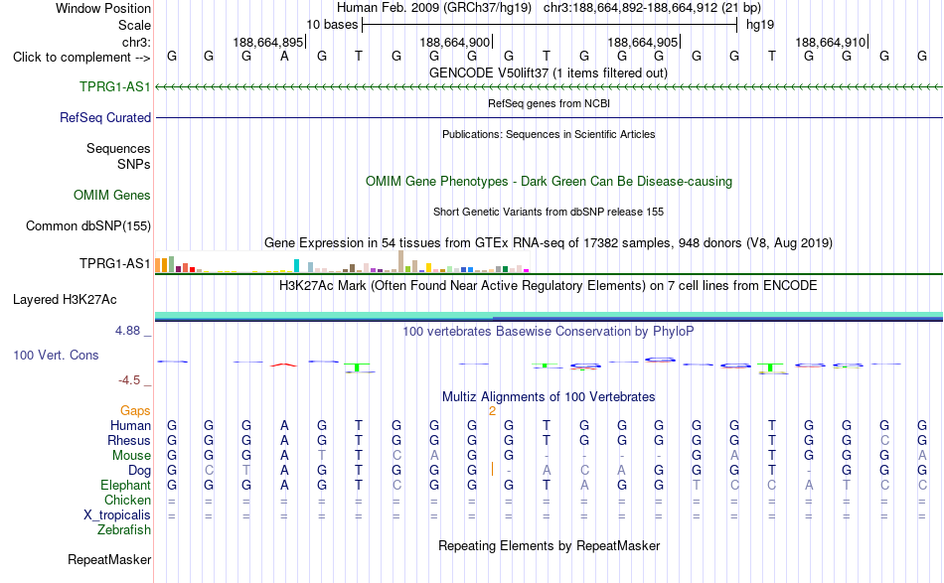Click the SNPs label under Sequences

click(134, 164)
